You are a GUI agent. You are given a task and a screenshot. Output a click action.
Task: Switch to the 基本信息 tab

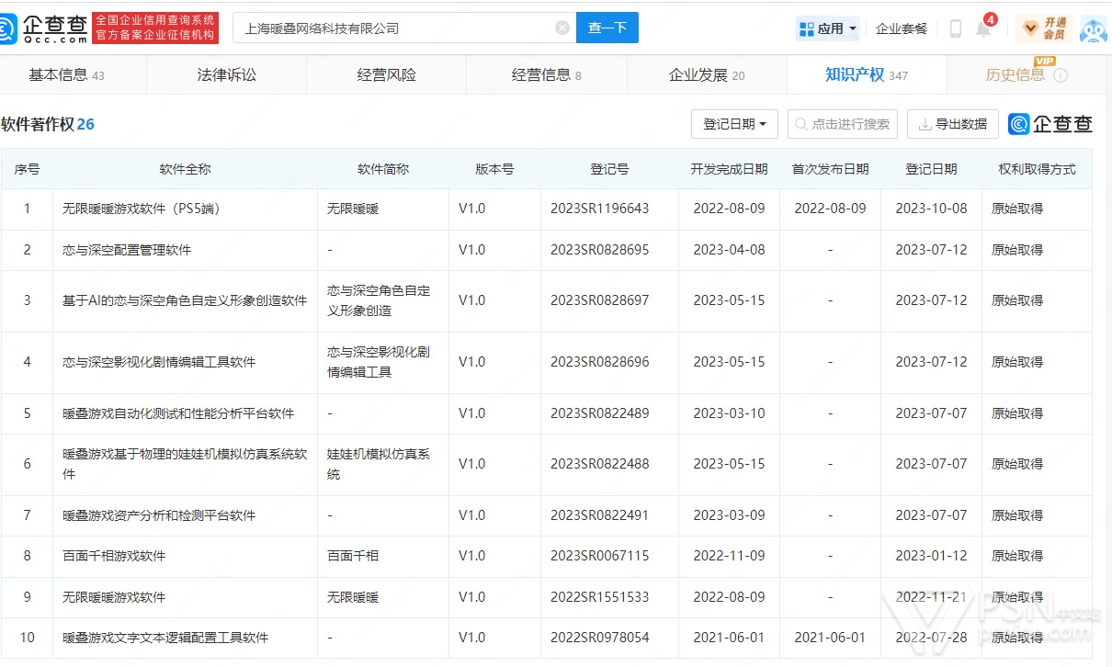[x=67, y=75]
